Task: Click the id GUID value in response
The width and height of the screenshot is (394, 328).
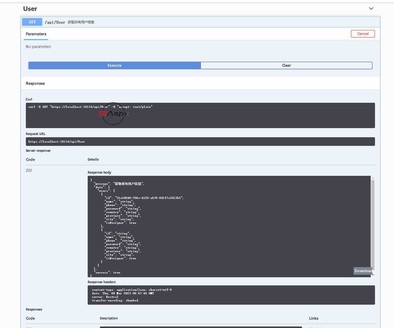Action: point(149,198)
